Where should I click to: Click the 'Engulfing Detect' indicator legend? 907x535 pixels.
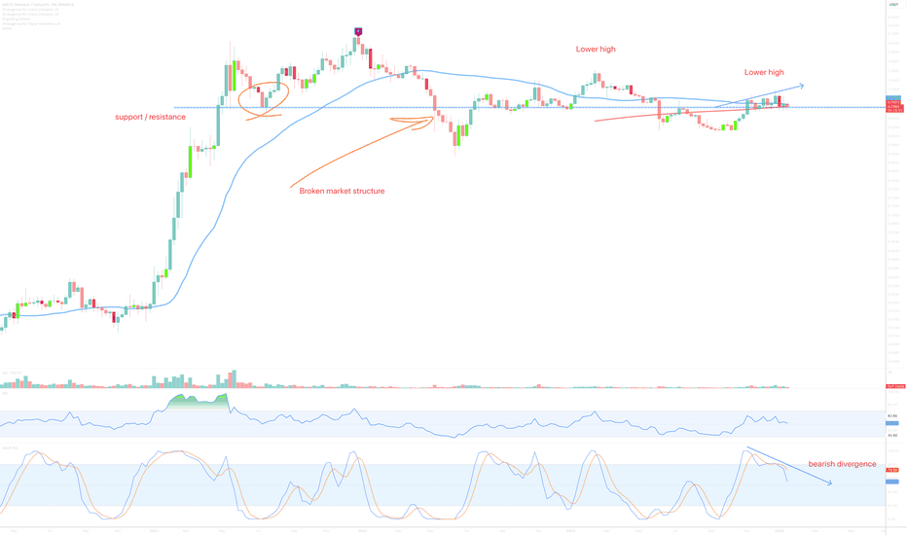click(x=17, y=19)
